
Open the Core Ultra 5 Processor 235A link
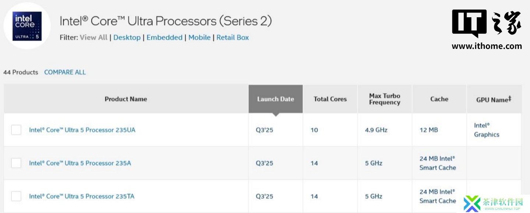(80, 163)
